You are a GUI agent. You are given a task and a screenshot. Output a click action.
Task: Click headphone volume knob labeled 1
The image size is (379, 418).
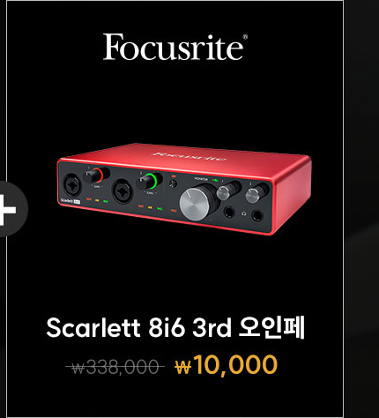pos(225,192)
